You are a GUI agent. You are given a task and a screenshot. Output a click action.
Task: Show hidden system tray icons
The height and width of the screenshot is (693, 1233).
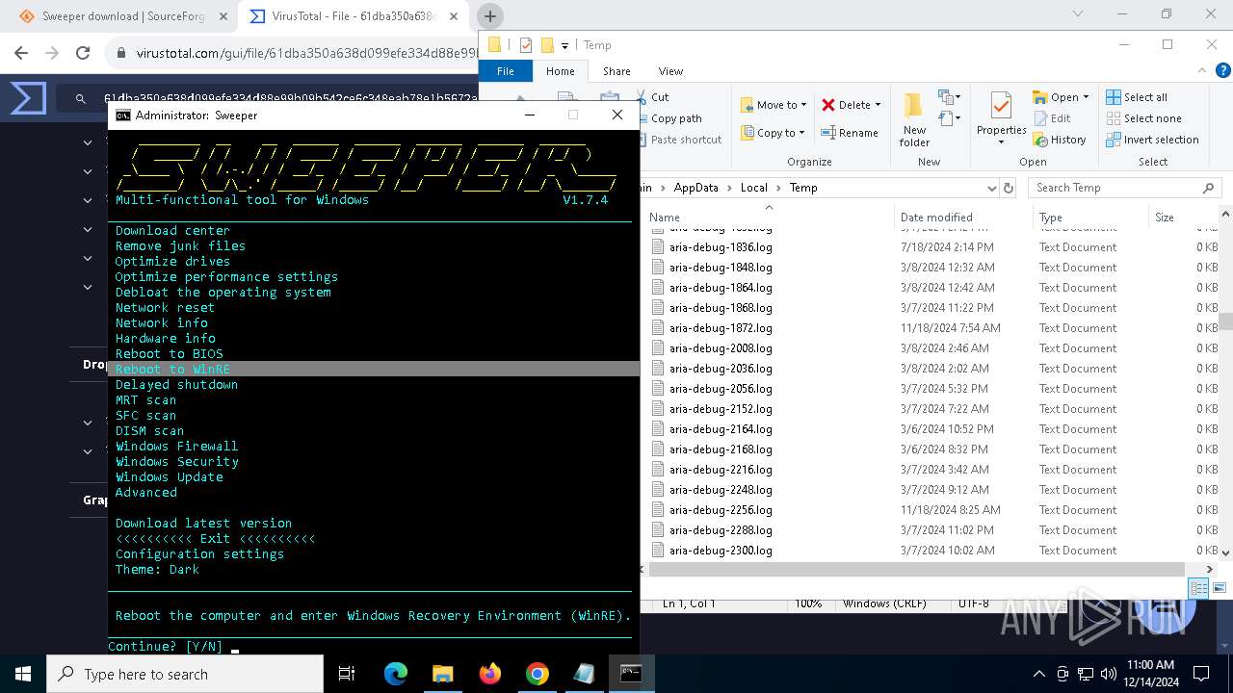[x=1038, y=674]
